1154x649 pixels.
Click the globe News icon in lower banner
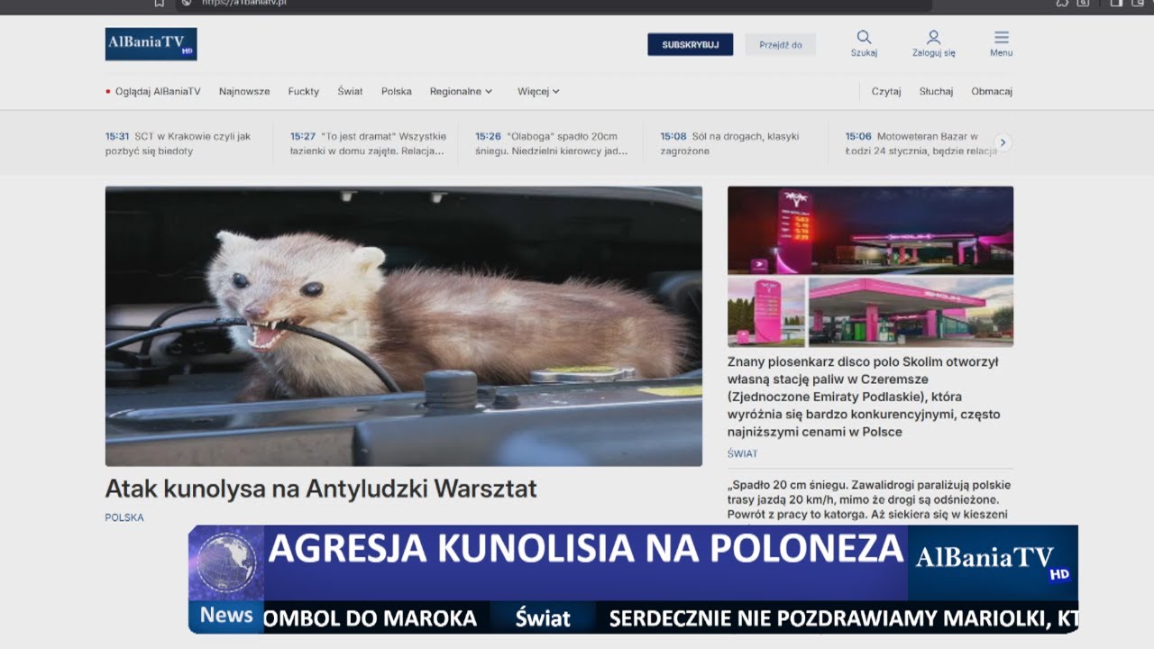click(226, 563)
